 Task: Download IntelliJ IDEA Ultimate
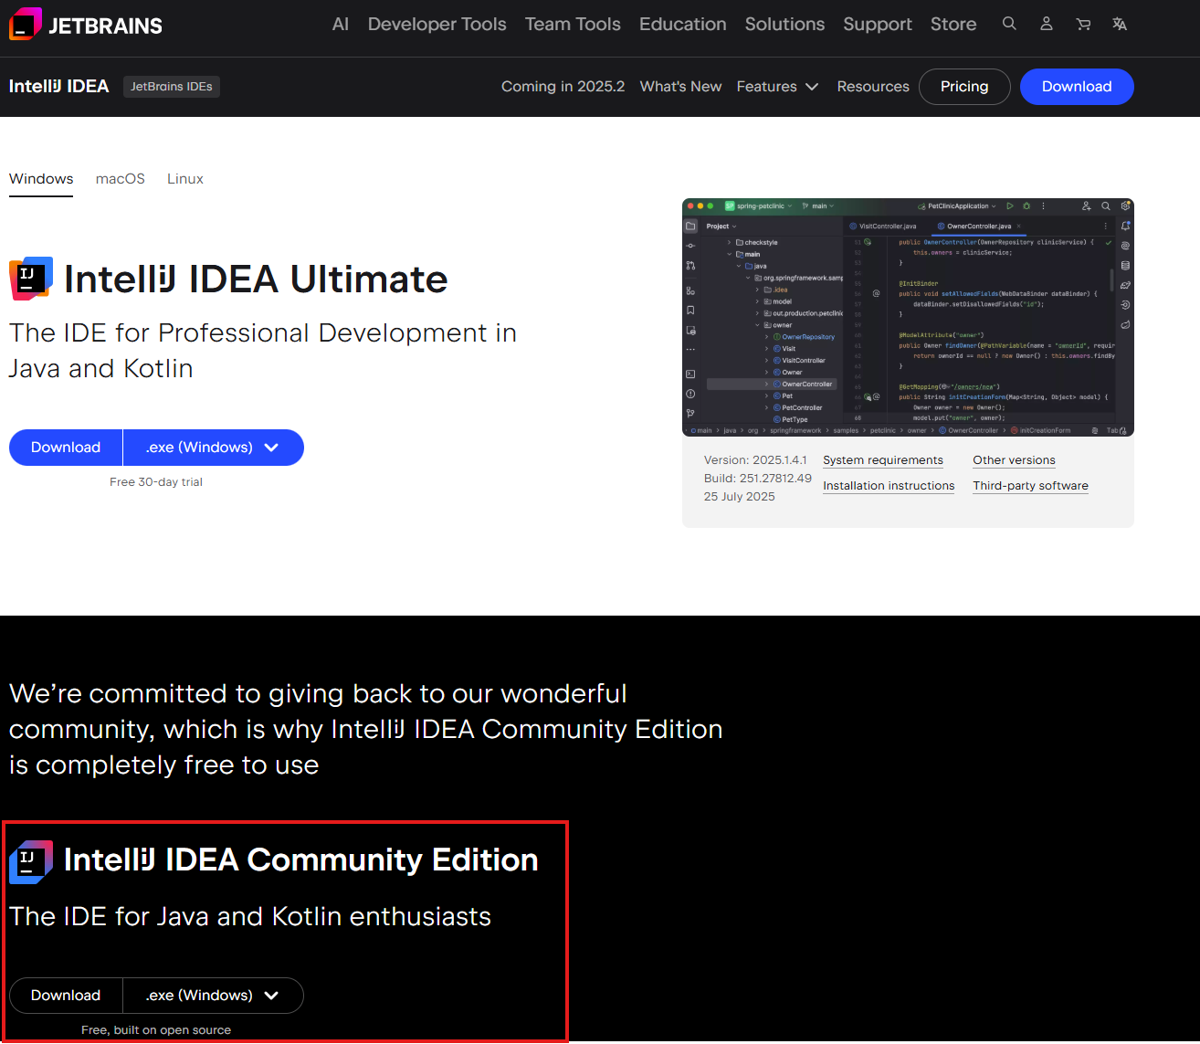66,448
